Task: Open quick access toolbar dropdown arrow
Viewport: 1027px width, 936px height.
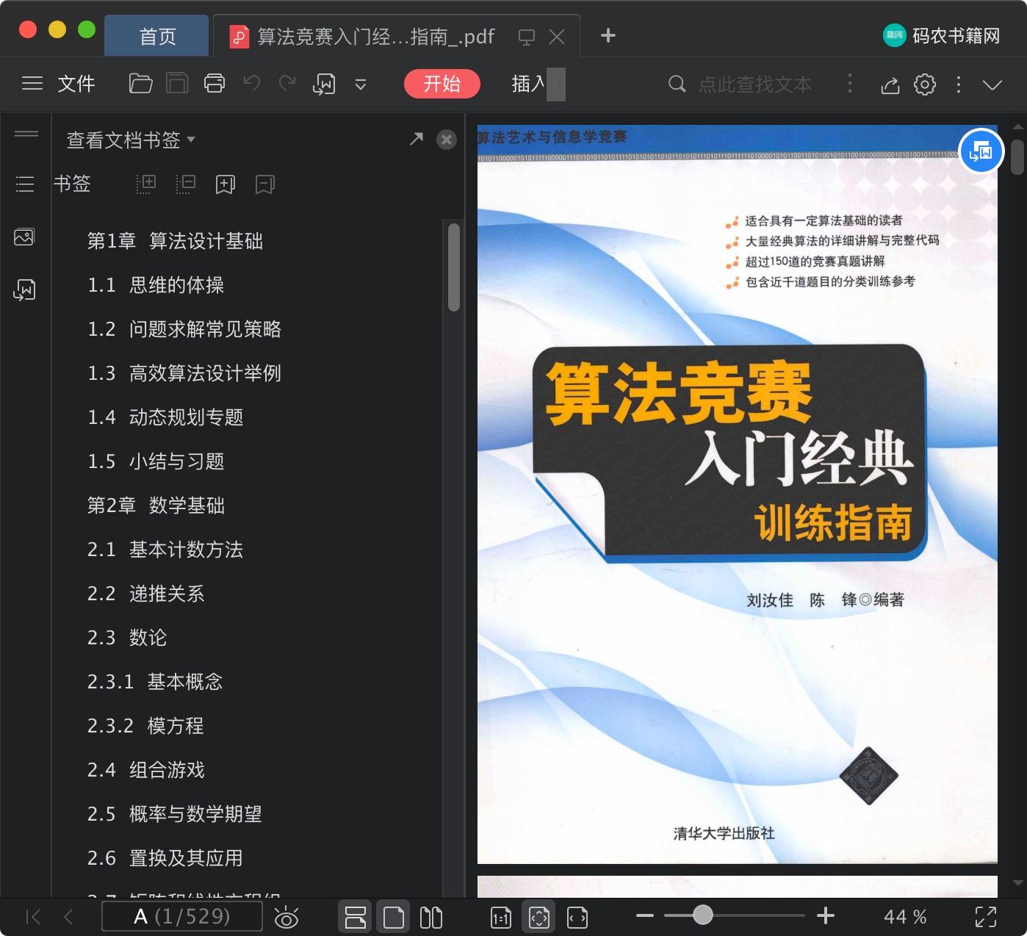Action: click(x=361, y=84)
